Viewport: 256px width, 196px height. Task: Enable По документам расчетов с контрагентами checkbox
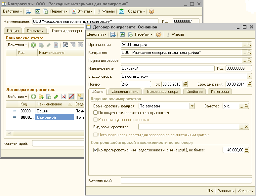coord(95,113)
